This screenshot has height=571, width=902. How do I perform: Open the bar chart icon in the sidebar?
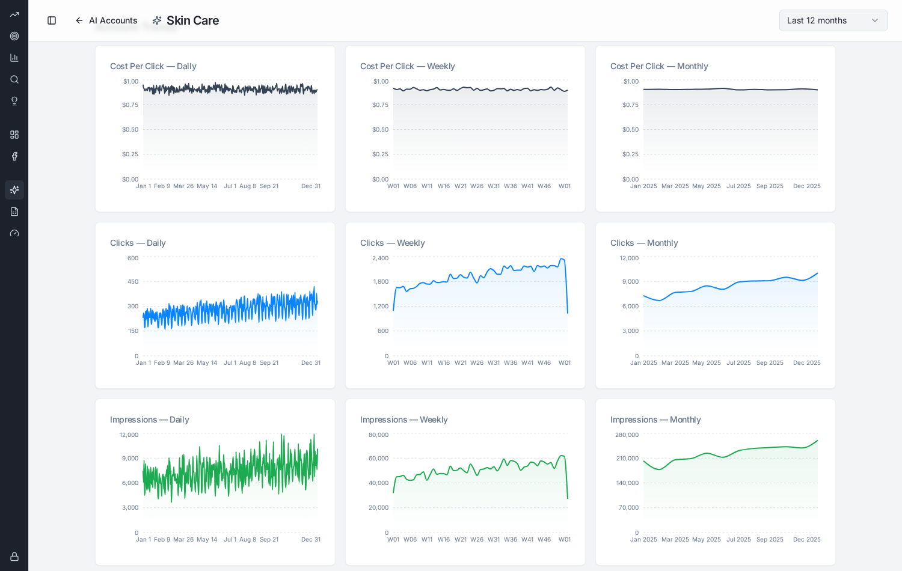tap(14, 58)
